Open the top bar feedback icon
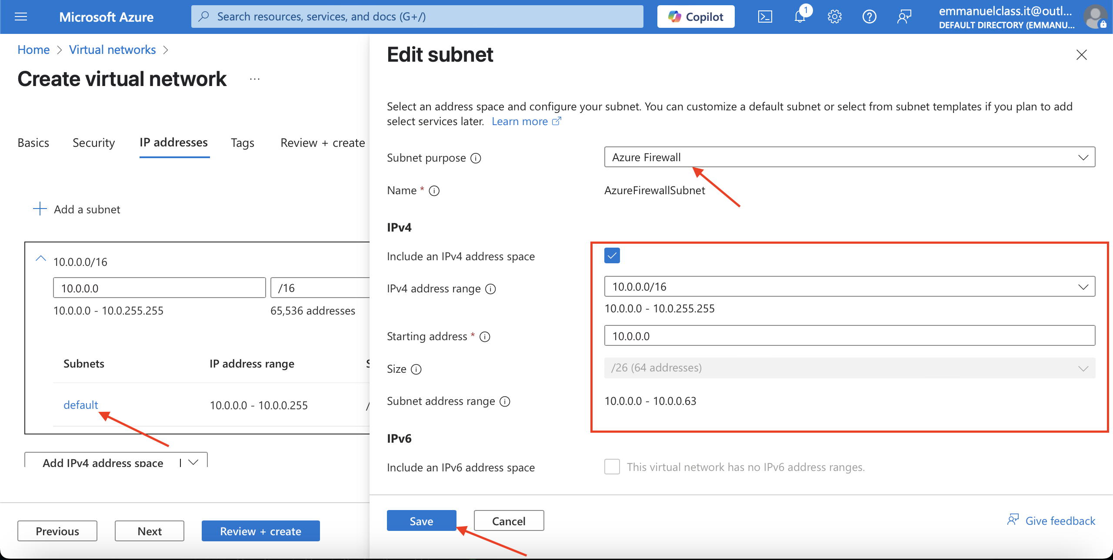This screenshot has height=560, width=1113. coord(904,17)
